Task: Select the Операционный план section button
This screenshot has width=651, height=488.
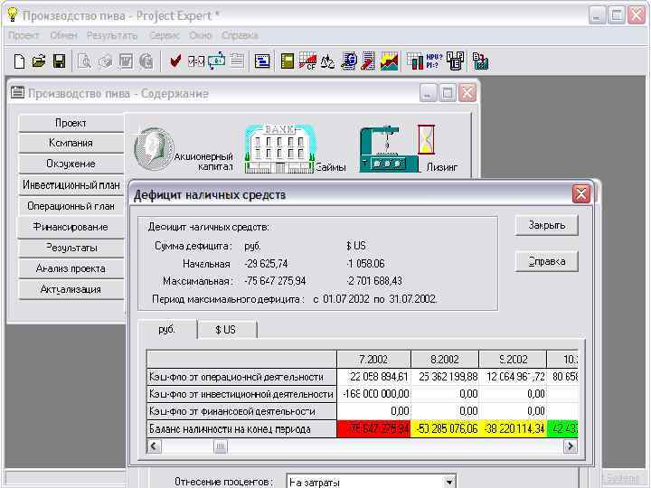Action: 71,206
